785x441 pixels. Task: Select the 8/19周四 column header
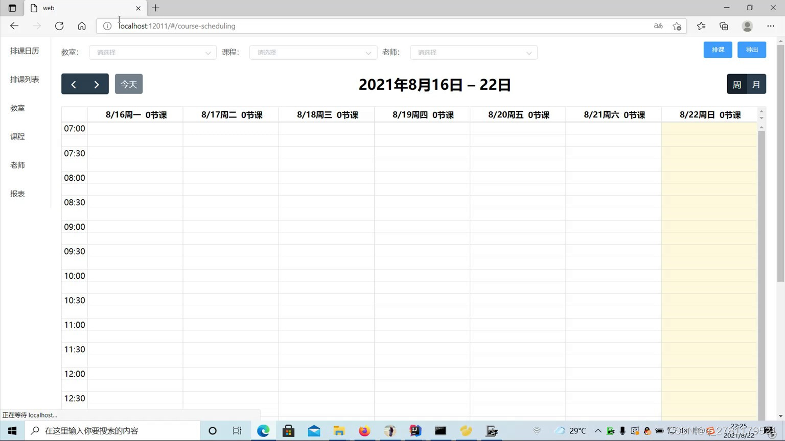pos(423,115)
